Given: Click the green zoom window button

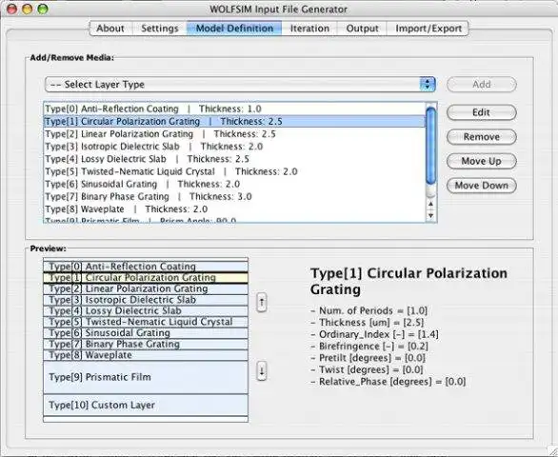Looking at the screenshot, I should pyautogui.click(x=43, y=9).
